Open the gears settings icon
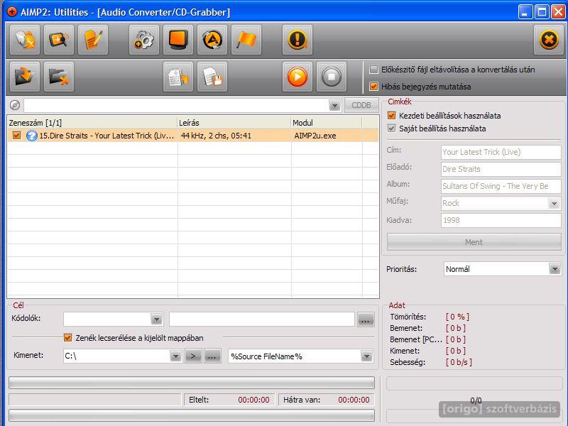This screenshot has width=568, height=426. click(144, 40)
